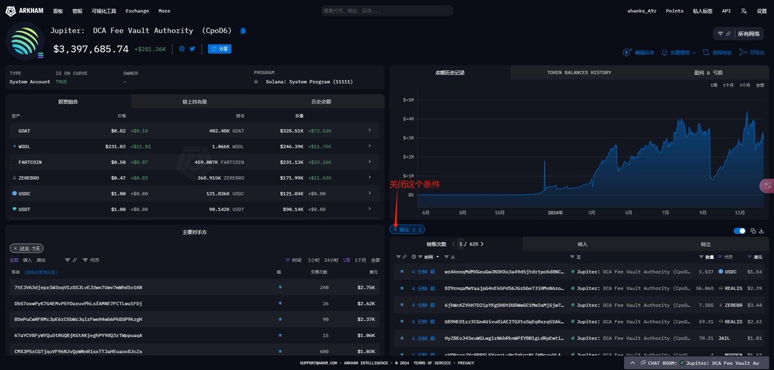Open the Exchange menu in the top navigation

[137, 11]
